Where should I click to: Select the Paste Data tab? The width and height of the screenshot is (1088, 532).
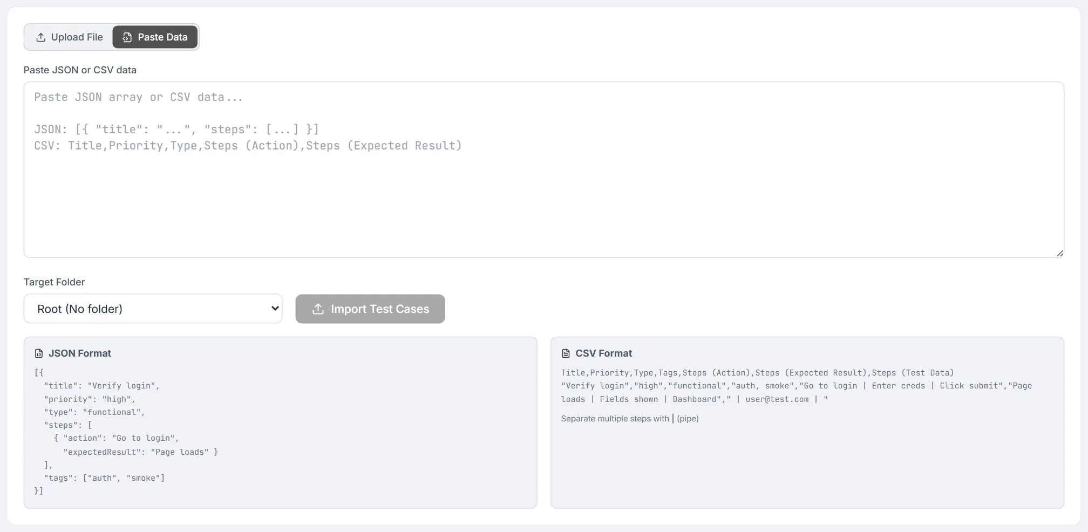pyautogui.click(x=155, y=37)
